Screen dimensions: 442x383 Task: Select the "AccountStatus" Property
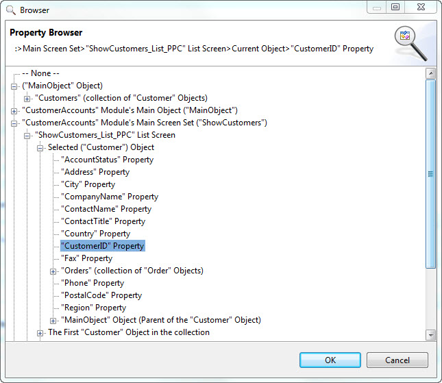tap(107, 160)
